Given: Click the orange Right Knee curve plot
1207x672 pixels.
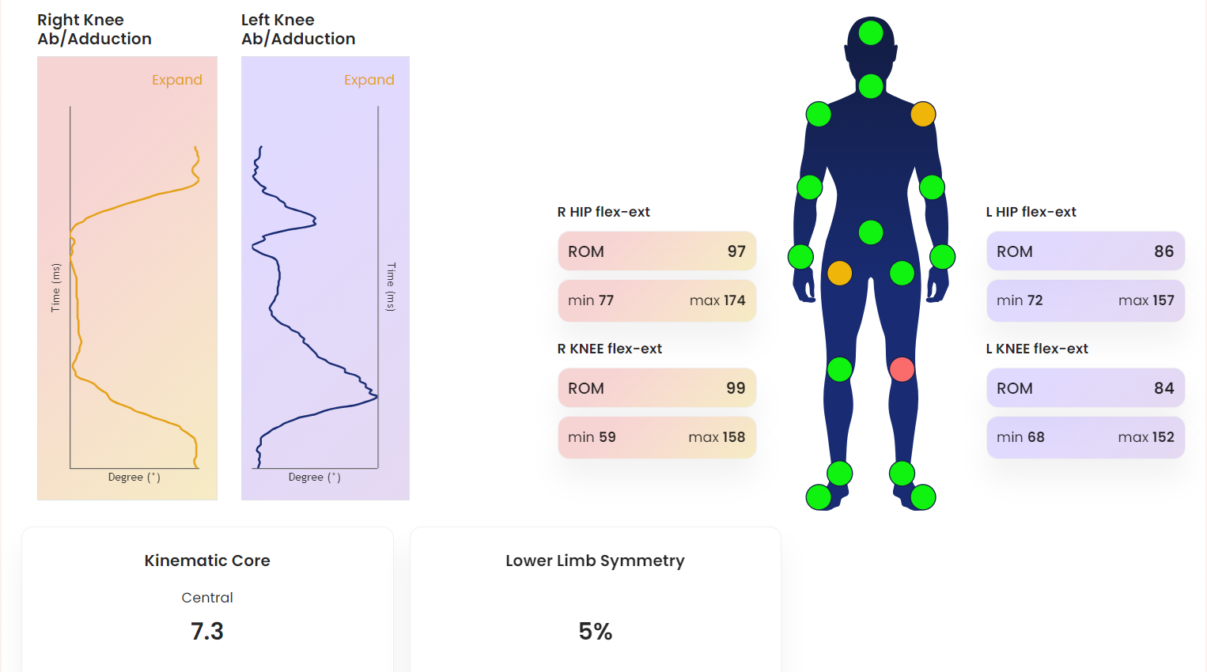Looking at the screenshot, I should pyautogui.click(x=134, y=307).
